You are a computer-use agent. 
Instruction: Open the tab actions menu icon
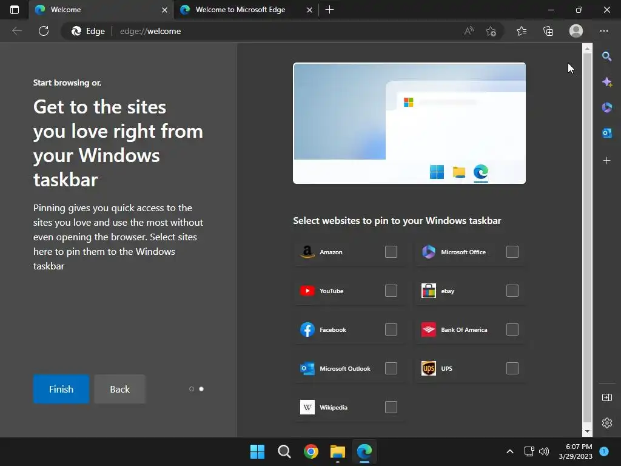[15, 10]
